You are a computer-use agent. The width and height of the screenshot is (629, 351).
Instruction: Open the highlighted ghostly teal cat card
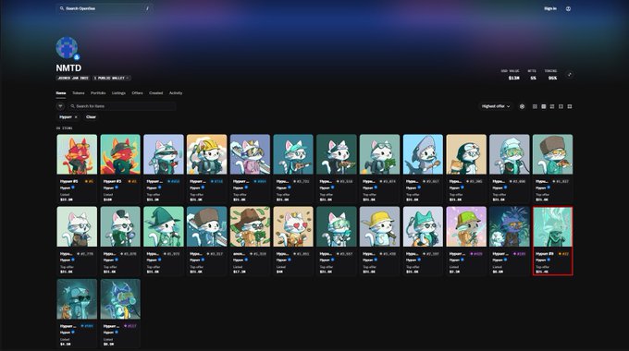point(553,241)
